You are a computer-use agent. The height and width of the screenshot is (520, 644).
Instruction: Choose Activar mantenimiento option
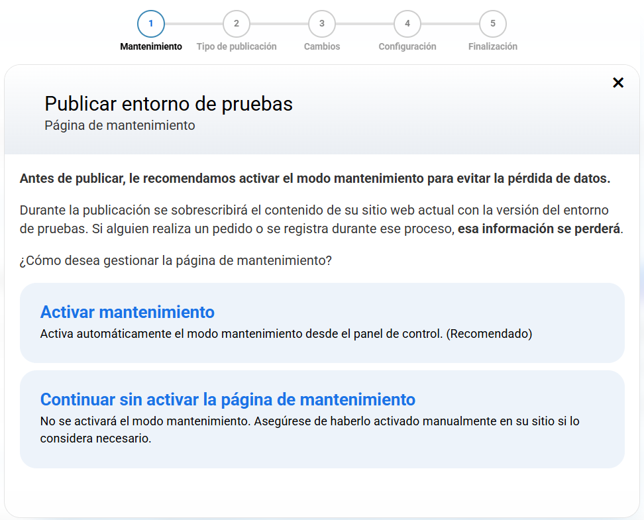click(x=322, y=323)
